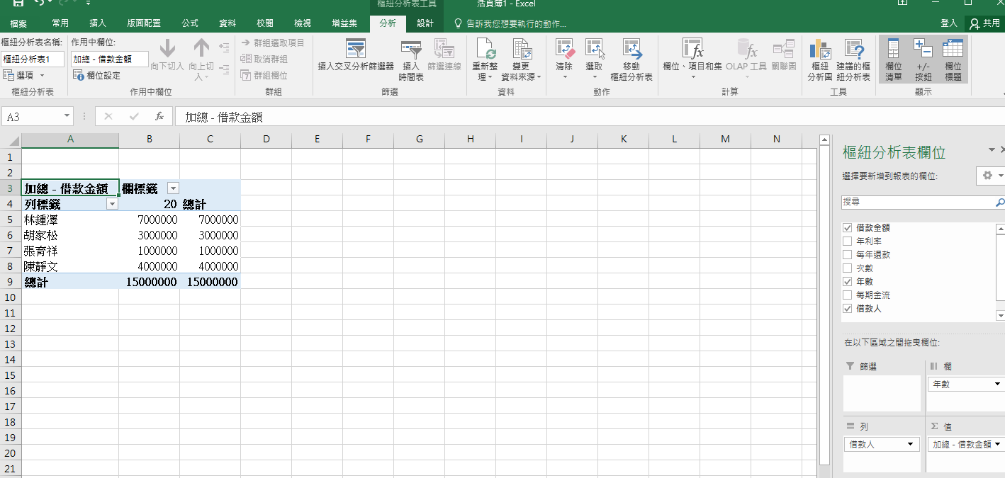Screen dimensions: 1005x478
Task: Click the 共用 (Share) button
Action: click(x=985, y=23)
